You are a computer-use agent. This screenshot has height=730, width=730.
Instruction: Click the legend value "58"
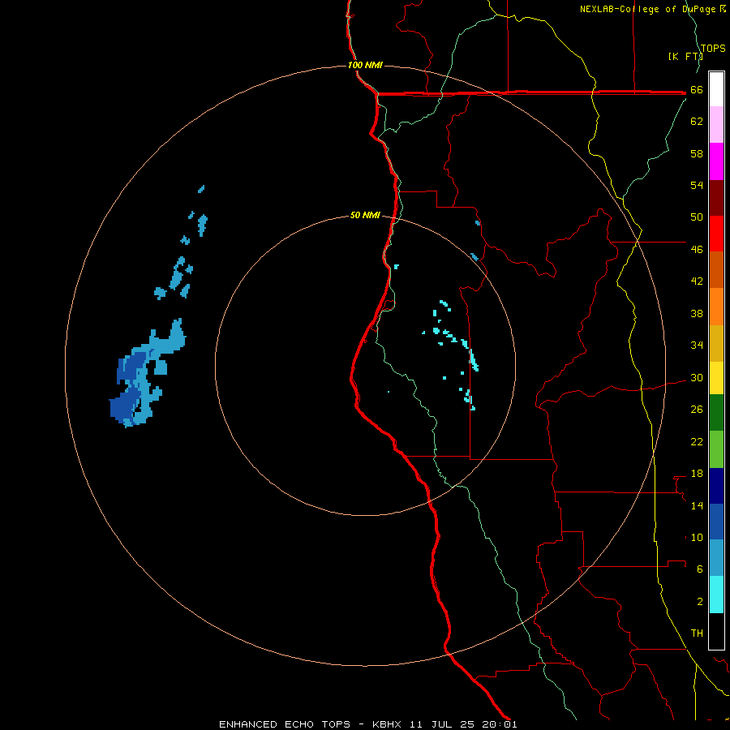point(697,153)
